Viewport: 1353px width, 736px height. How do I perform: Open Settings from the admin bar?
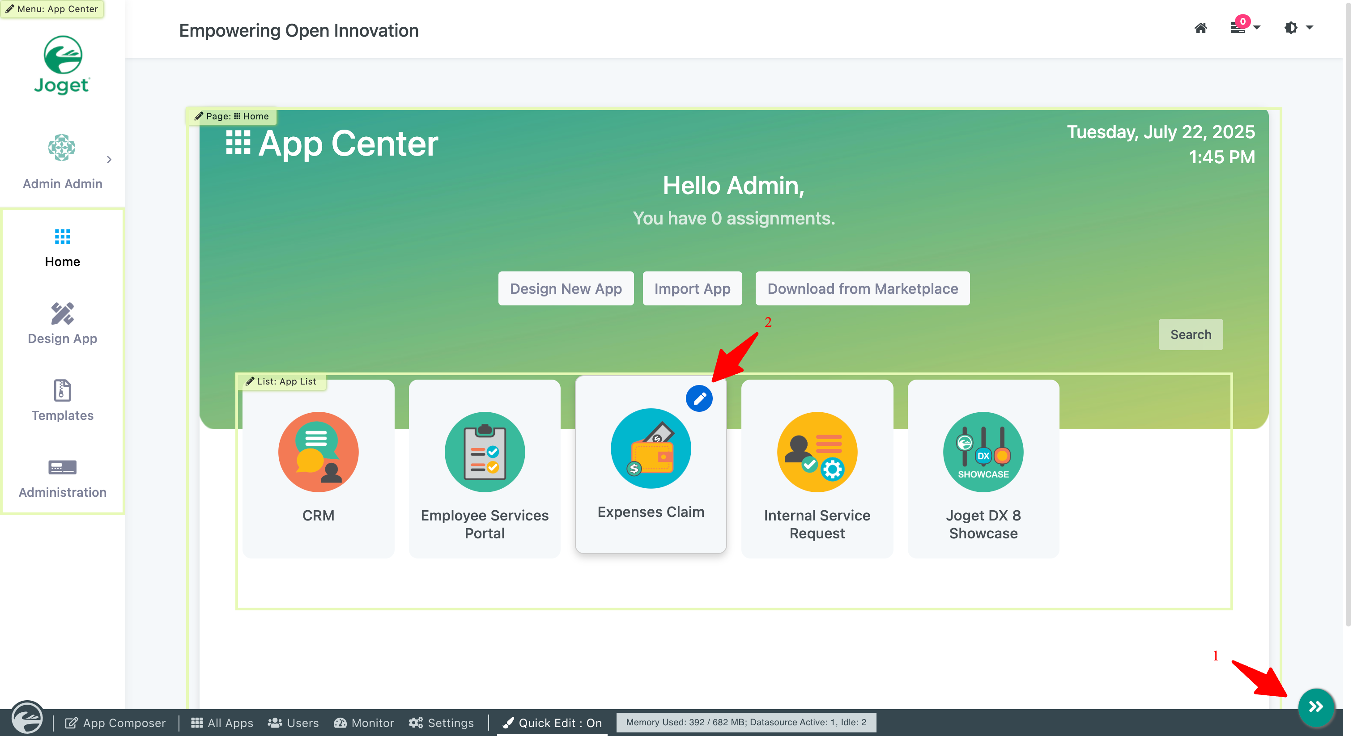click(441, 723)
